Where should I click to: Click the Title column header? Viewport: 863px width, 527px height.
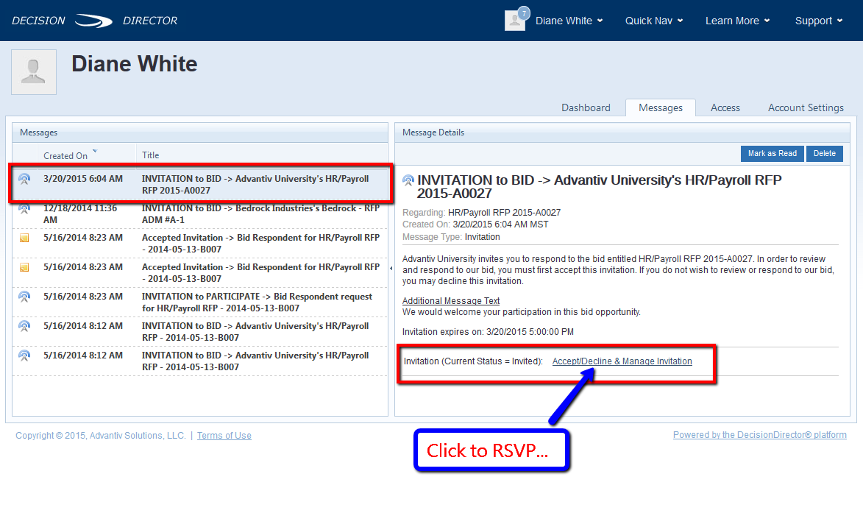coord(150,155)
